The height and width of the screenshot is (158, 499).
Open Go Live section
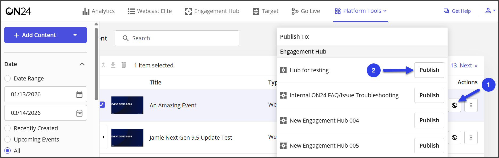[x=306, y=11]
